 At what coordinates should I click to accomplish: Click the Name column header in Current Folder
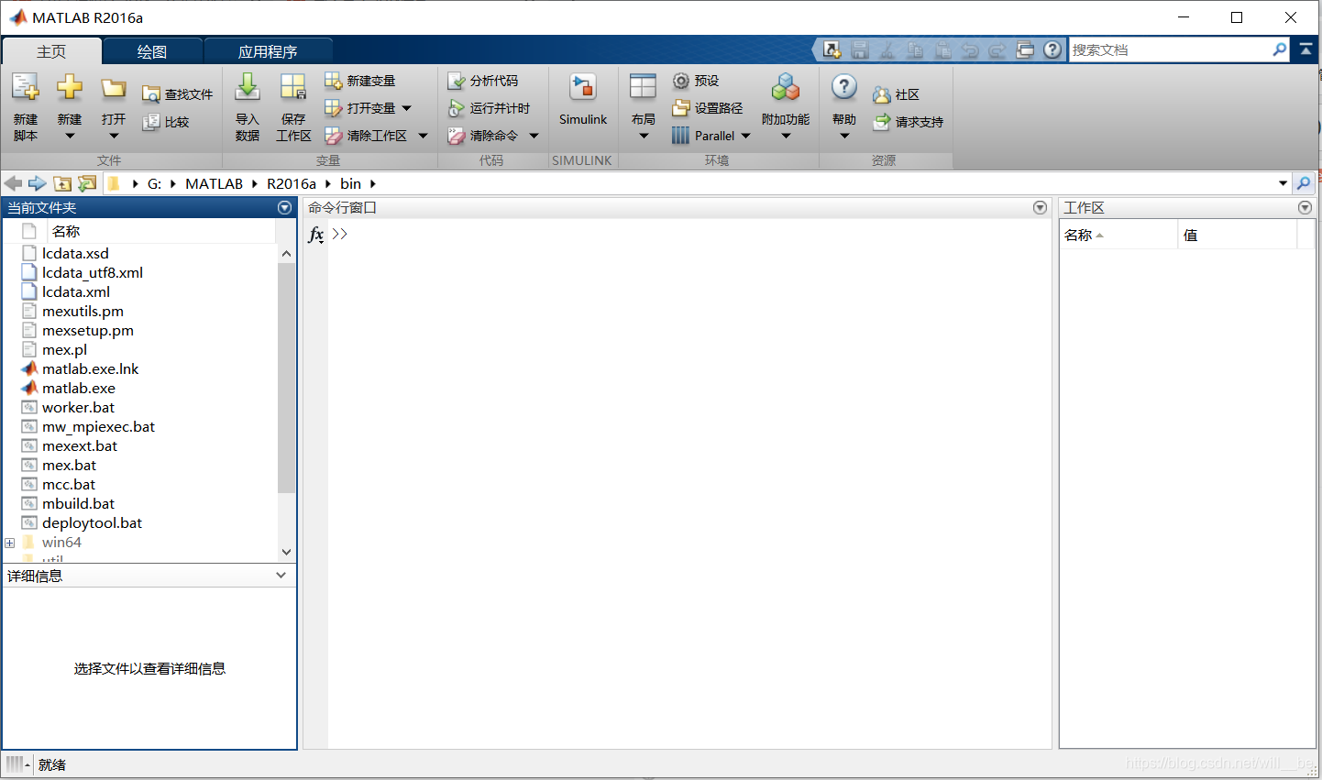click(x=161, y=231)
